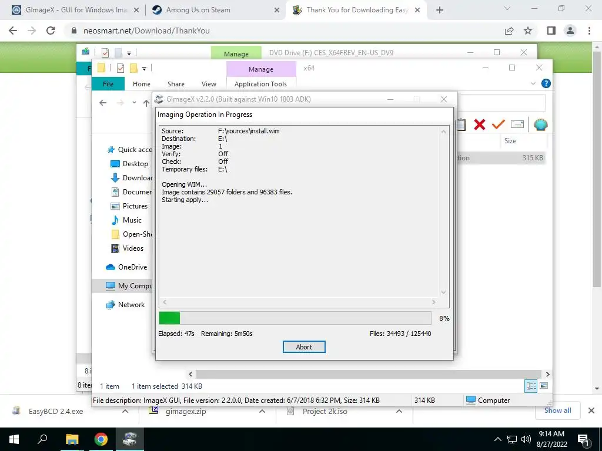This screenshot has width=602, height=451.
Task: Sort by Size column header
Action: (x=510, y=141)
